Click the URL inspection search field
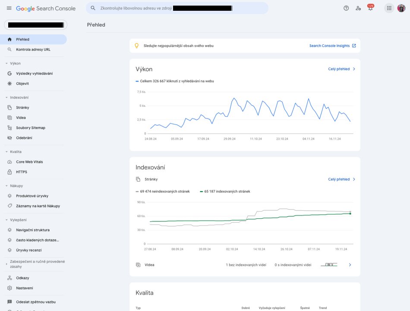 pyautogui.click(x=177, y=8)
